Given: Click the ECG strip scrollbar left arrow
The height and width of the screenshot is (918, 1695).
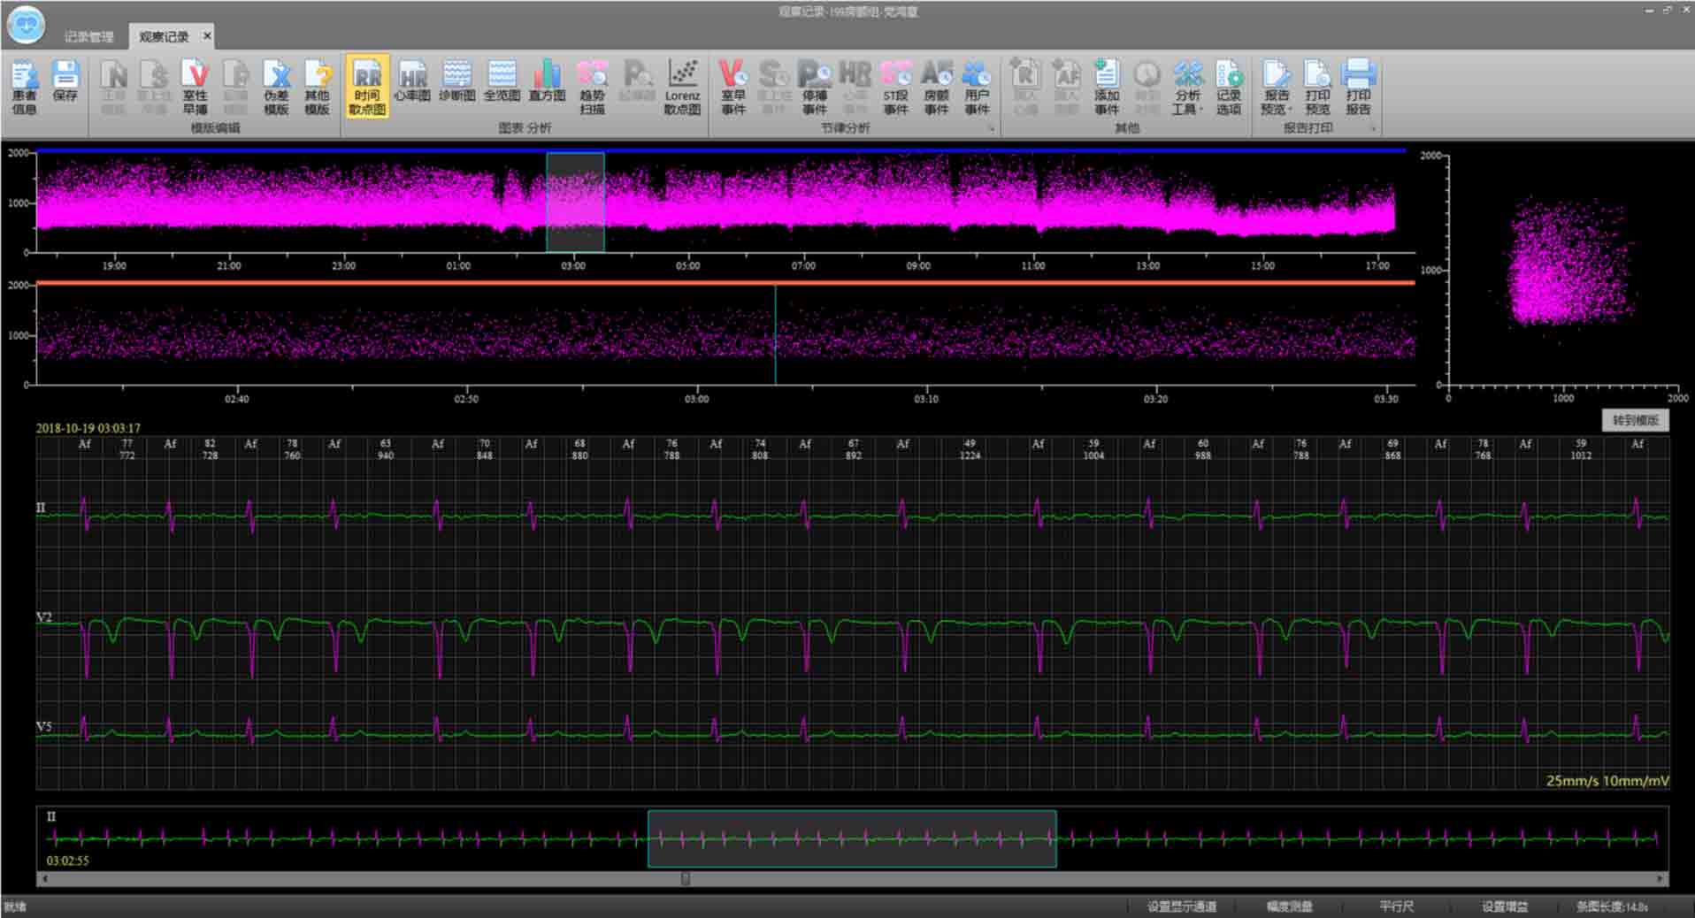Looking at the screenshot, I should [x=44, y=879].
